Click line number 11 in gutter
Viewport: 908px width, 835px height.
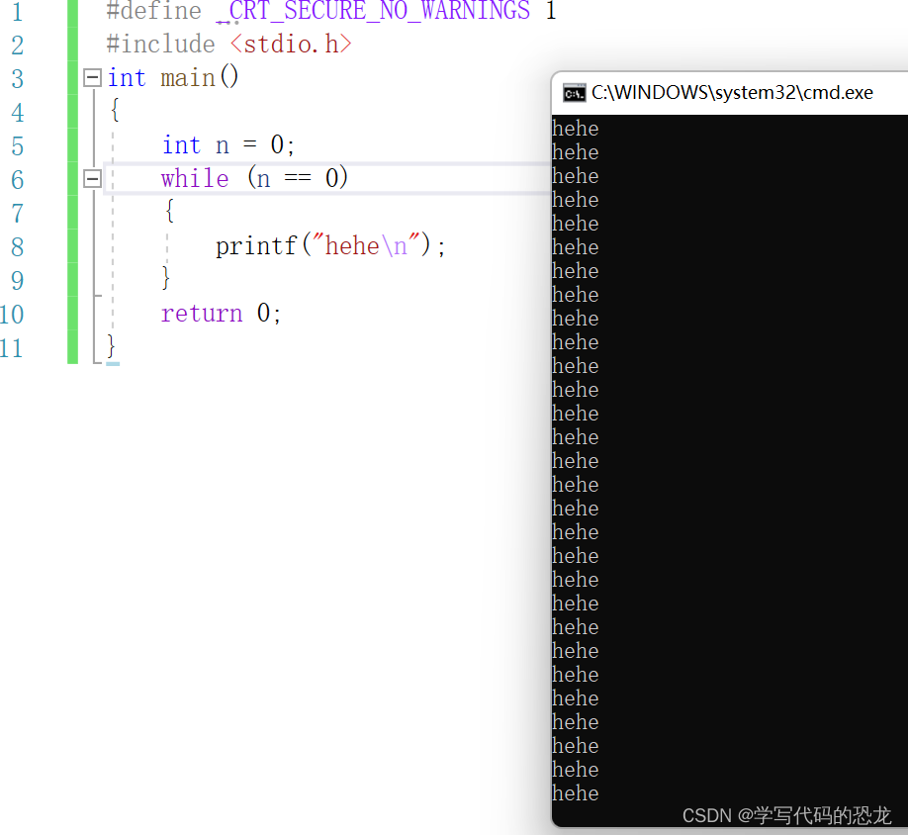[x=12, y=348]
